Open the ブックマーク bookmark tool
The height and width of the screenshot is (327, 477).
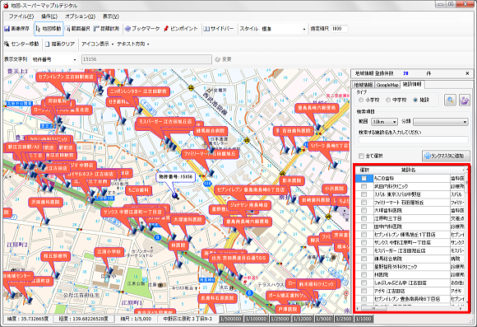tap(142, 29)
